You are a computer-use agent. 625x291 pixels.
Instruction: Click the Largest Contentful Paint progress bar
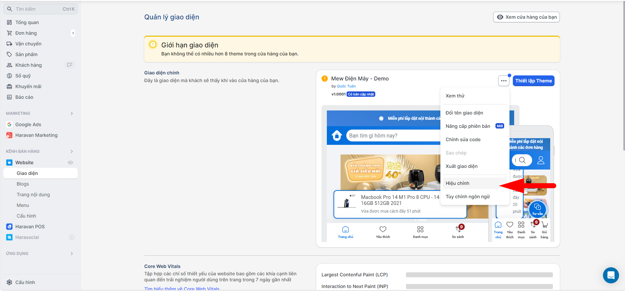pos(479,275)
